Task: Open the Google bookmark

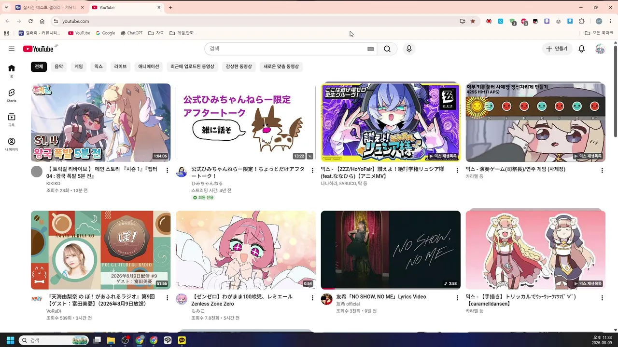Action: (x=105, y=33)
